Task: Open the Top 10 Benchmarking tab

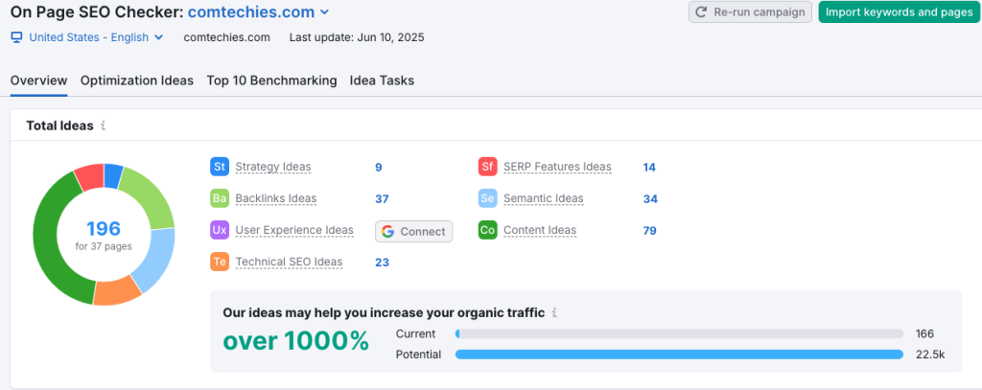Action: click(271, 80)
